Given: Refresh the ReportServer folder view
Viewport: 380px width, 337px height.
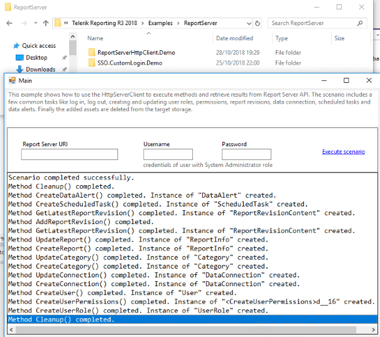Looking at the screenshot, I should (x=258, y=23).
